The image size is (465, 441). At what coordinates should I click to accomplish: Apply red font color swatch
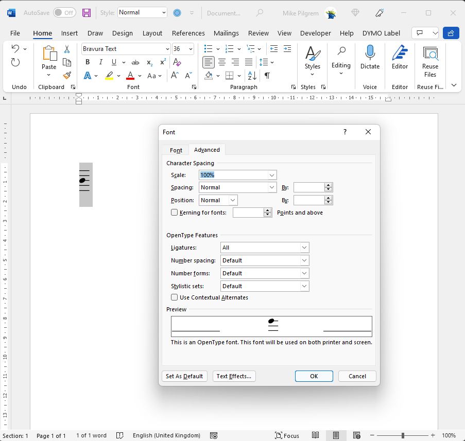coord(130,76)
